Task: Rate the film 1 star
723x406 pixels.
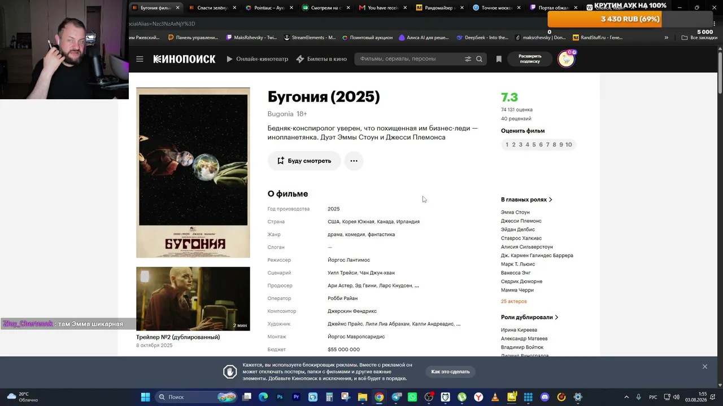Action: point(507,145)
